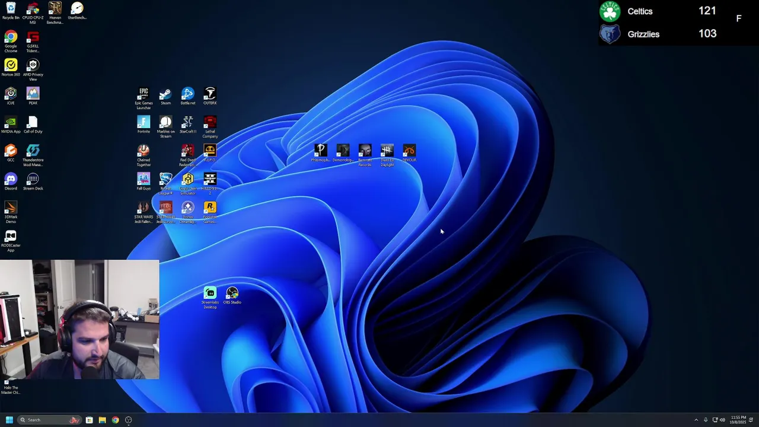Viewport: 759px width, 427px height.
Task: Select the OUTBRK game icon
Action: pyautogui.click(x=210, y=96)
